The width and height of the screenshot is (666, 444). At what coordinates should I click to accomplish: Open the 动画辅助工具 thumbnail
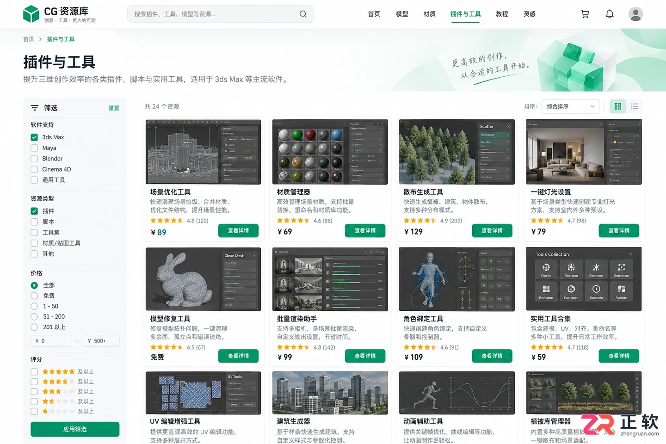tap(457, 393)
